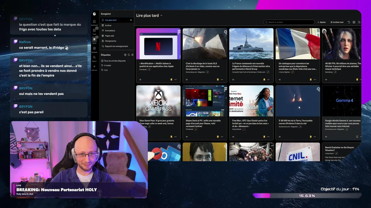Click the Objectif du jour : 17% label
This screenshot has width=371, height=208.
tap(340, 189)
